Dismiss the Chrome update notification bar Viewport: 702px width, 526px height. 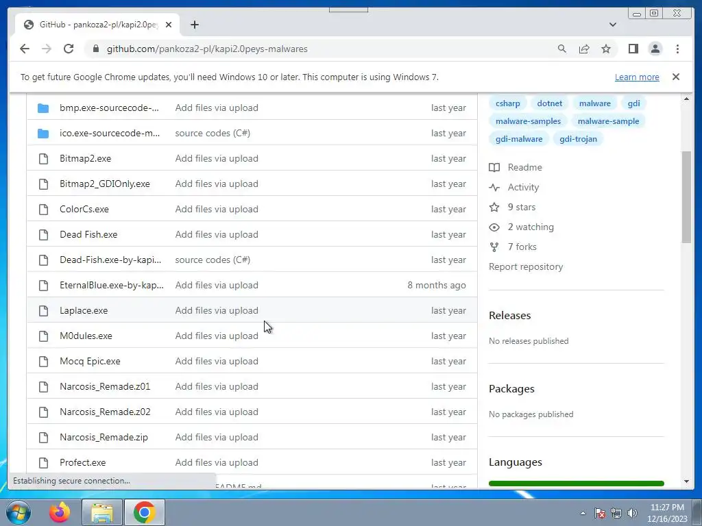pyautogui.click(x=676, y=77)
